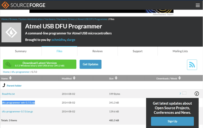The height and width of the screenshot is (128, 203).
Task: Switch to the Summary tab
Action: 21,51
